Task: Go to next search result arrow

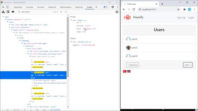Action: click(61, 12)
